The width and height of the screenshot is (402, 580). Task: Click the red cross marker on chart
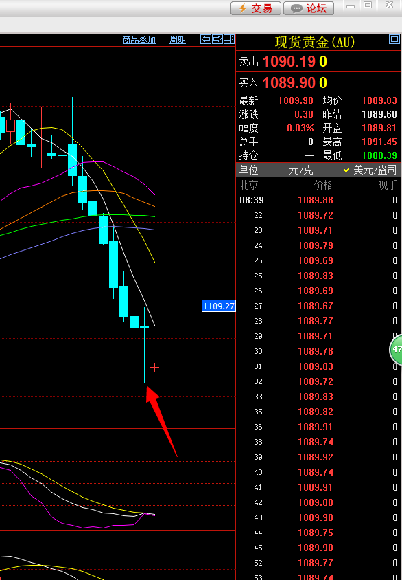[154, 368]
